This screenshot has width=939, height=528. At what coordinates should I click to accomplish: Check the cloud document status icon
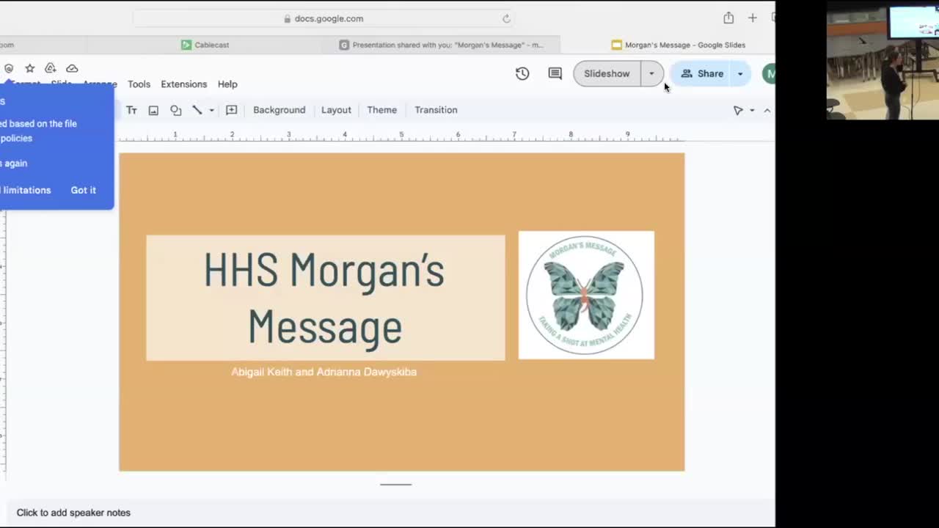72,68
